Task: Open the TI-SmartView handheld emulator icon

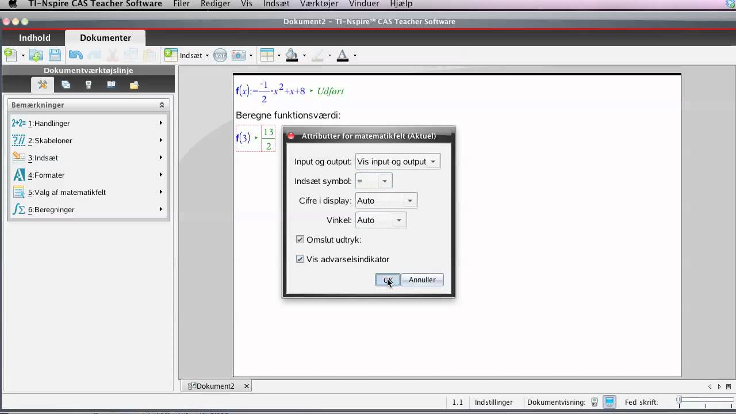Action: point(89,85)
